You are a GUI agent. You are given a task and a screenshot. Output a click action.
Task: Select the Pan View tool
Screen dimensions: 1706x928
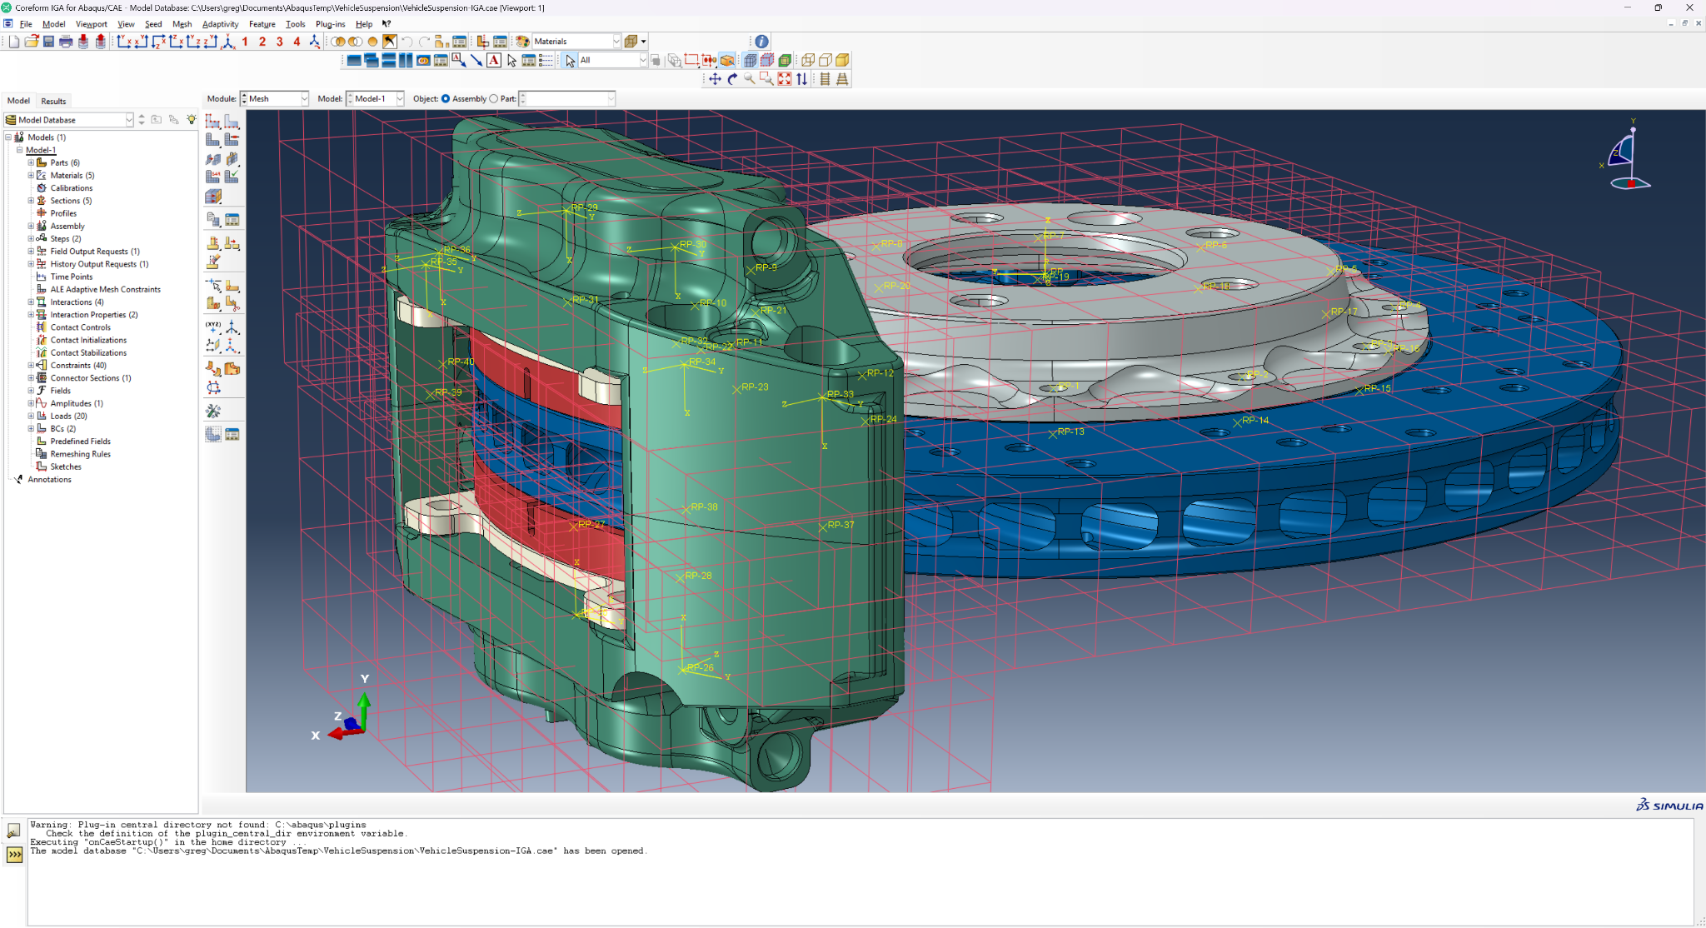[x=715, y=79]
